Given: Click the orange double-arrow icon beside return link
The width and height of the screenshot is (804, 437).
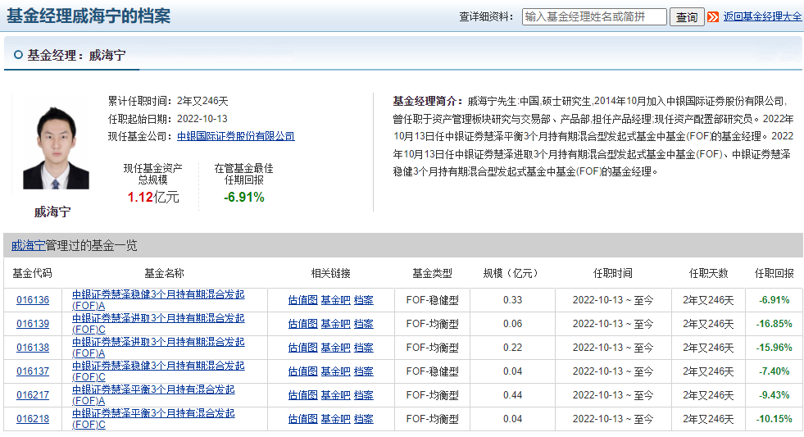Looking at the screenshot, I should pyautogui.click(x=713, y=17).
